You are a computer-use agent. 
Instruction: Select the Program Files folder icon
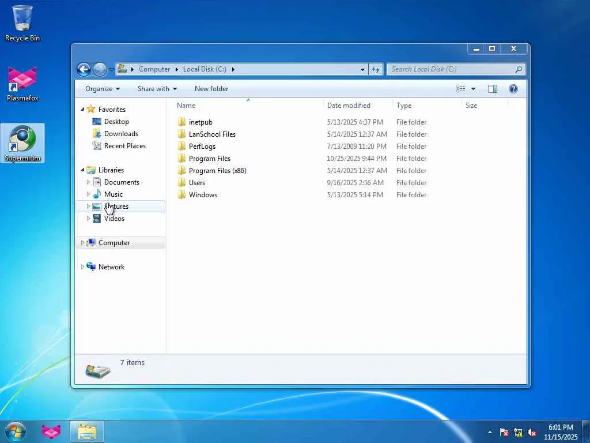tap(181, 158)
